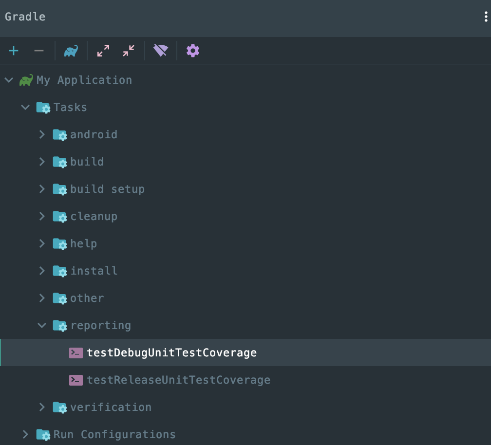
Task: Collapse all nodes in the Gradle tree
Action: pyautogui.click(x=129, y=51)
